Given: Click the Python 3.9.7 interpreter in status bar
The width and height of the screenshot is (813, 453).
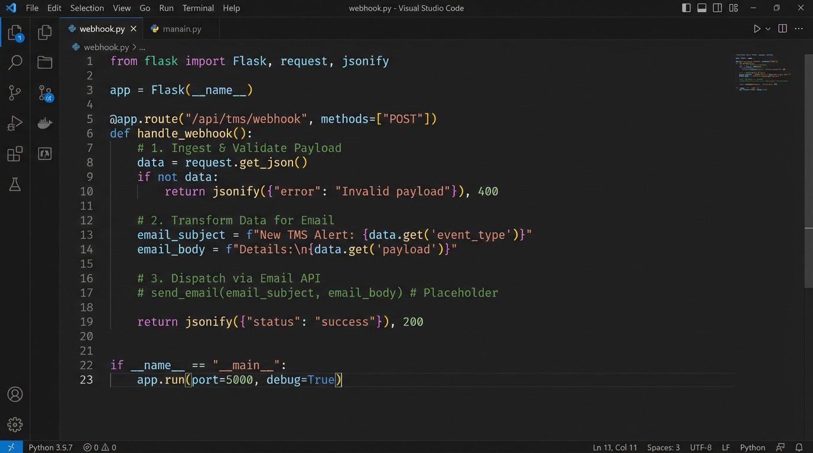Looking at the screenshot, I should point(50,447).
